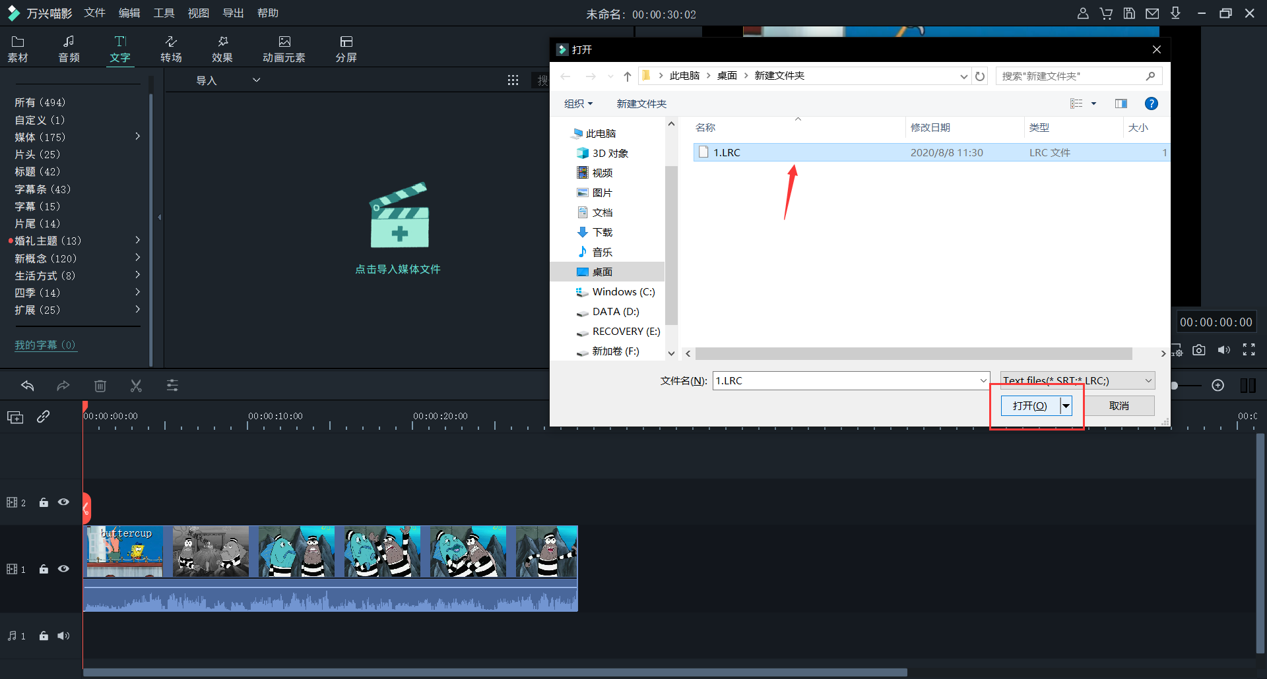Click the add track icon

pos(15,417)
